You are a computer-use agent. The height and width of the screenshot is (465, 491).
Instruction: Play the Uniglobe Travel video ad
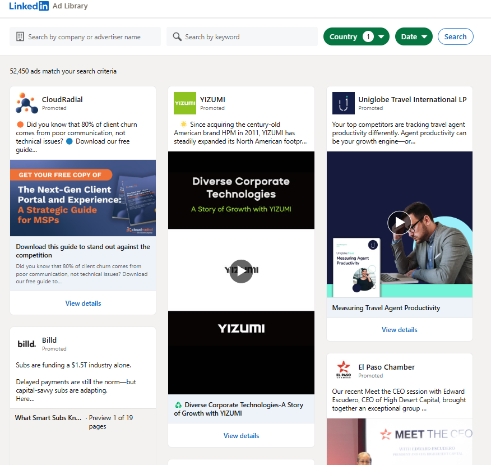[399, 223]
